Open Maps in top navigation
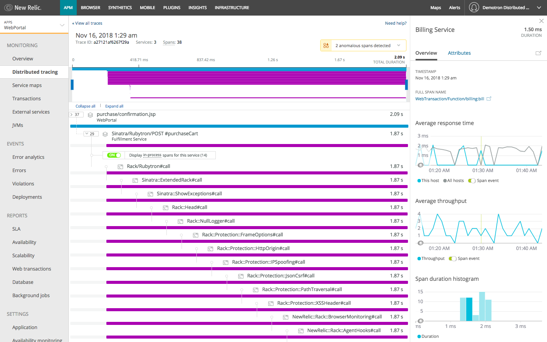547x342 pixels. 436,8
